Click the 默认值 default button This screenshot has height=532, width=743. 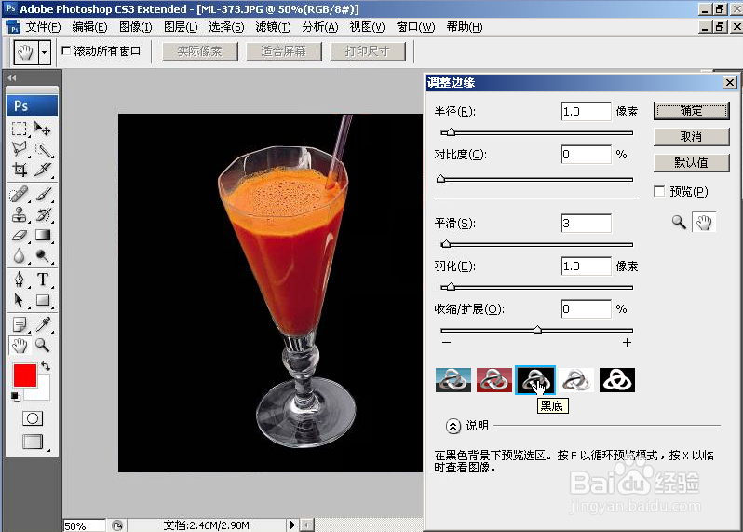point(692,163)
